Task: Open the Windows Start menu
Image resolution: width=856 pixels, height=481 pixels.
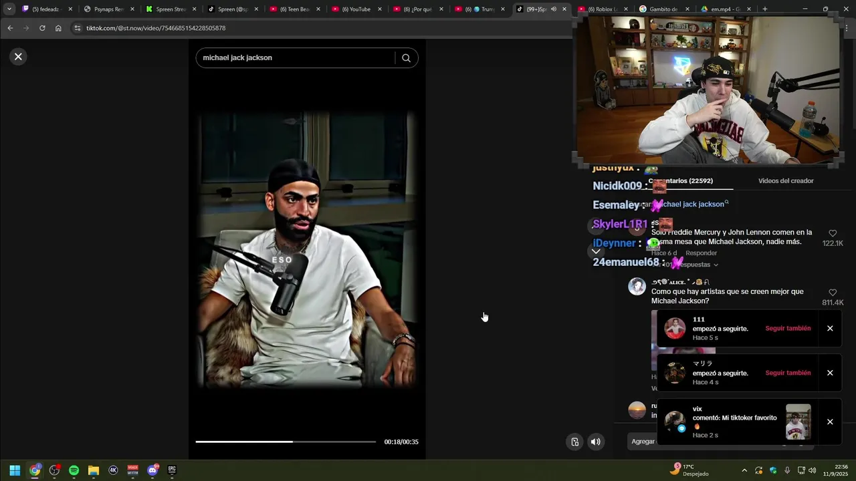Action: coord(15,470)
